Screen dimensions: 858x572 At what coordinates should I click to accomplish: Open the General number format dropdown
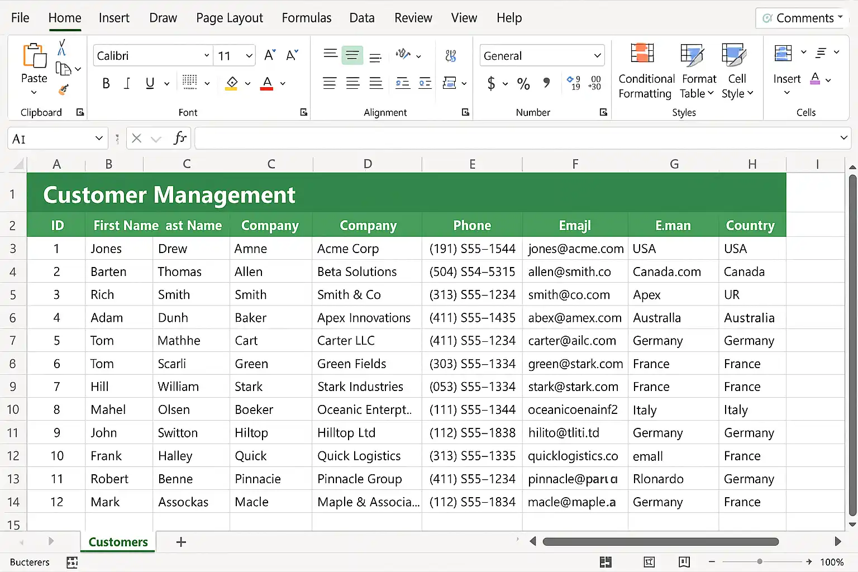(x=597, y=55)
